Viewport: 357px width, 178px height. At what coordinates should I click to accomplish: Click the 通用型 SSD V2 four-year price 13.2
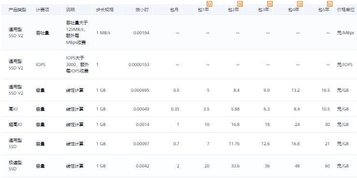295,90
